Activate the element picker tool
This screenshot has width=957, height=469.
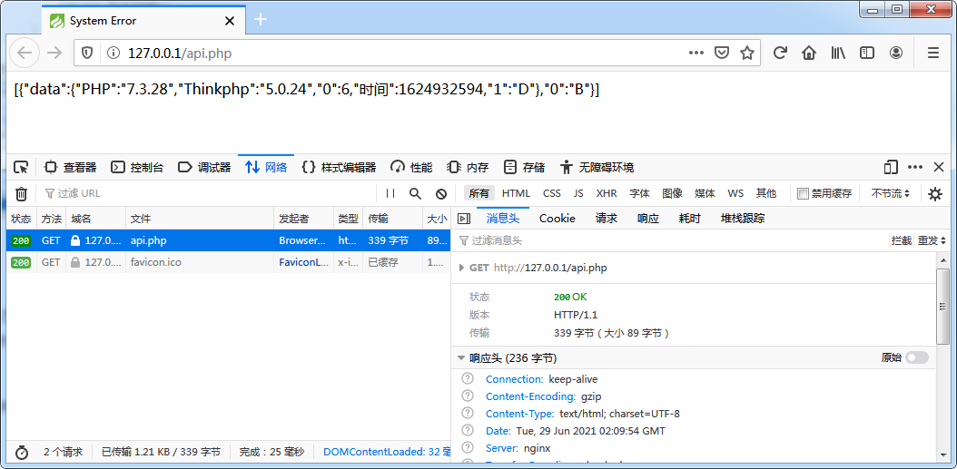click(22, 167)
